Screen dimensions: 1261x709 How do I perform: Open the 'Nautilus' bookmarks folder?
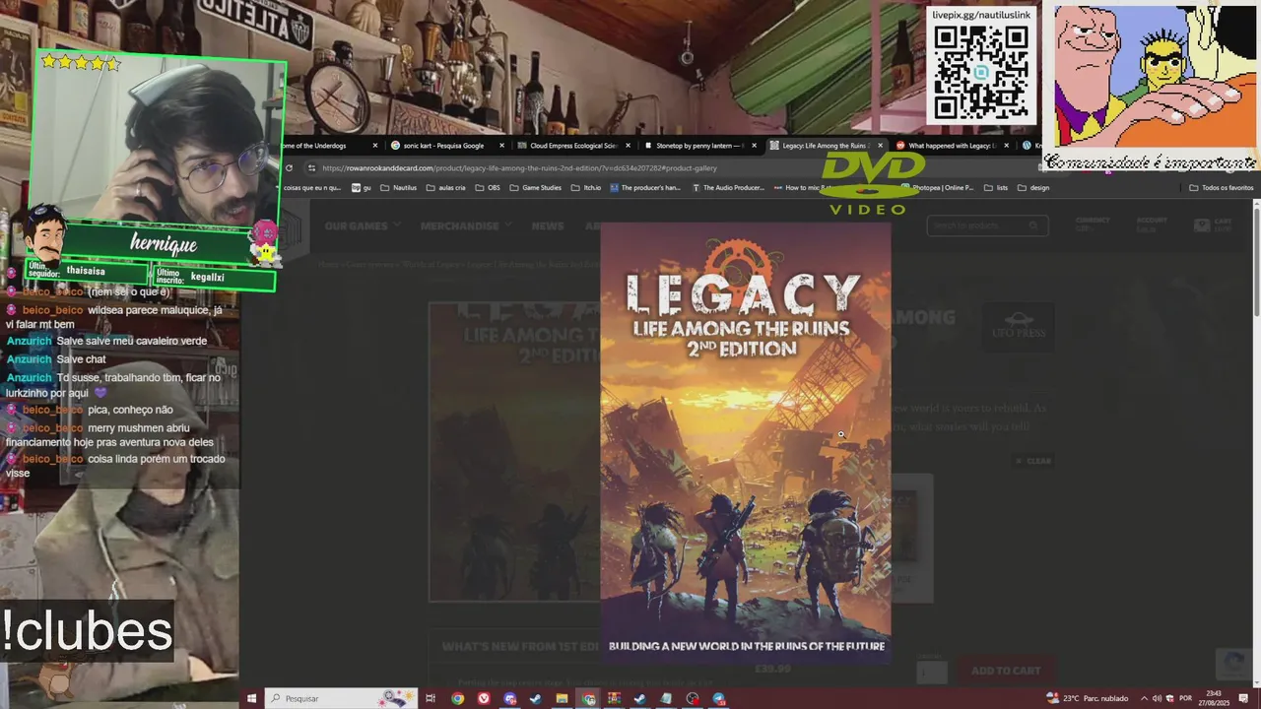399,187
